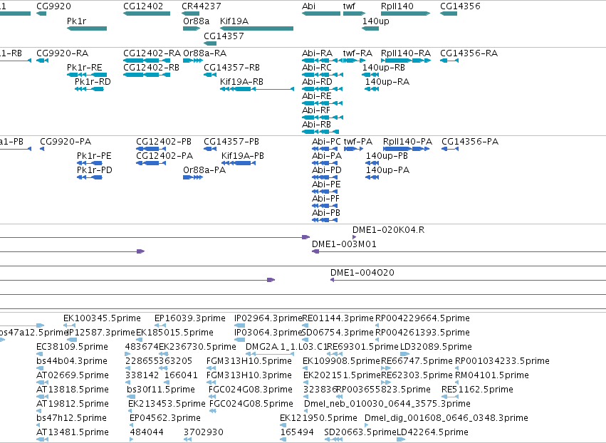Click the CR44237 gene label

202,6
